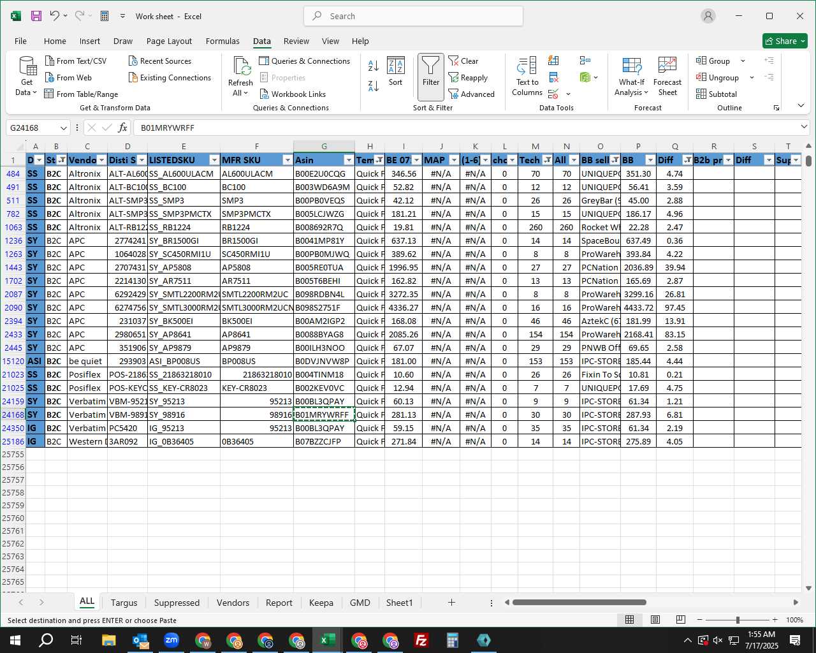Viewport: 816px width, 653px height.
Task: Open the custom Sort dialog
Action: (x=395, y=72)
